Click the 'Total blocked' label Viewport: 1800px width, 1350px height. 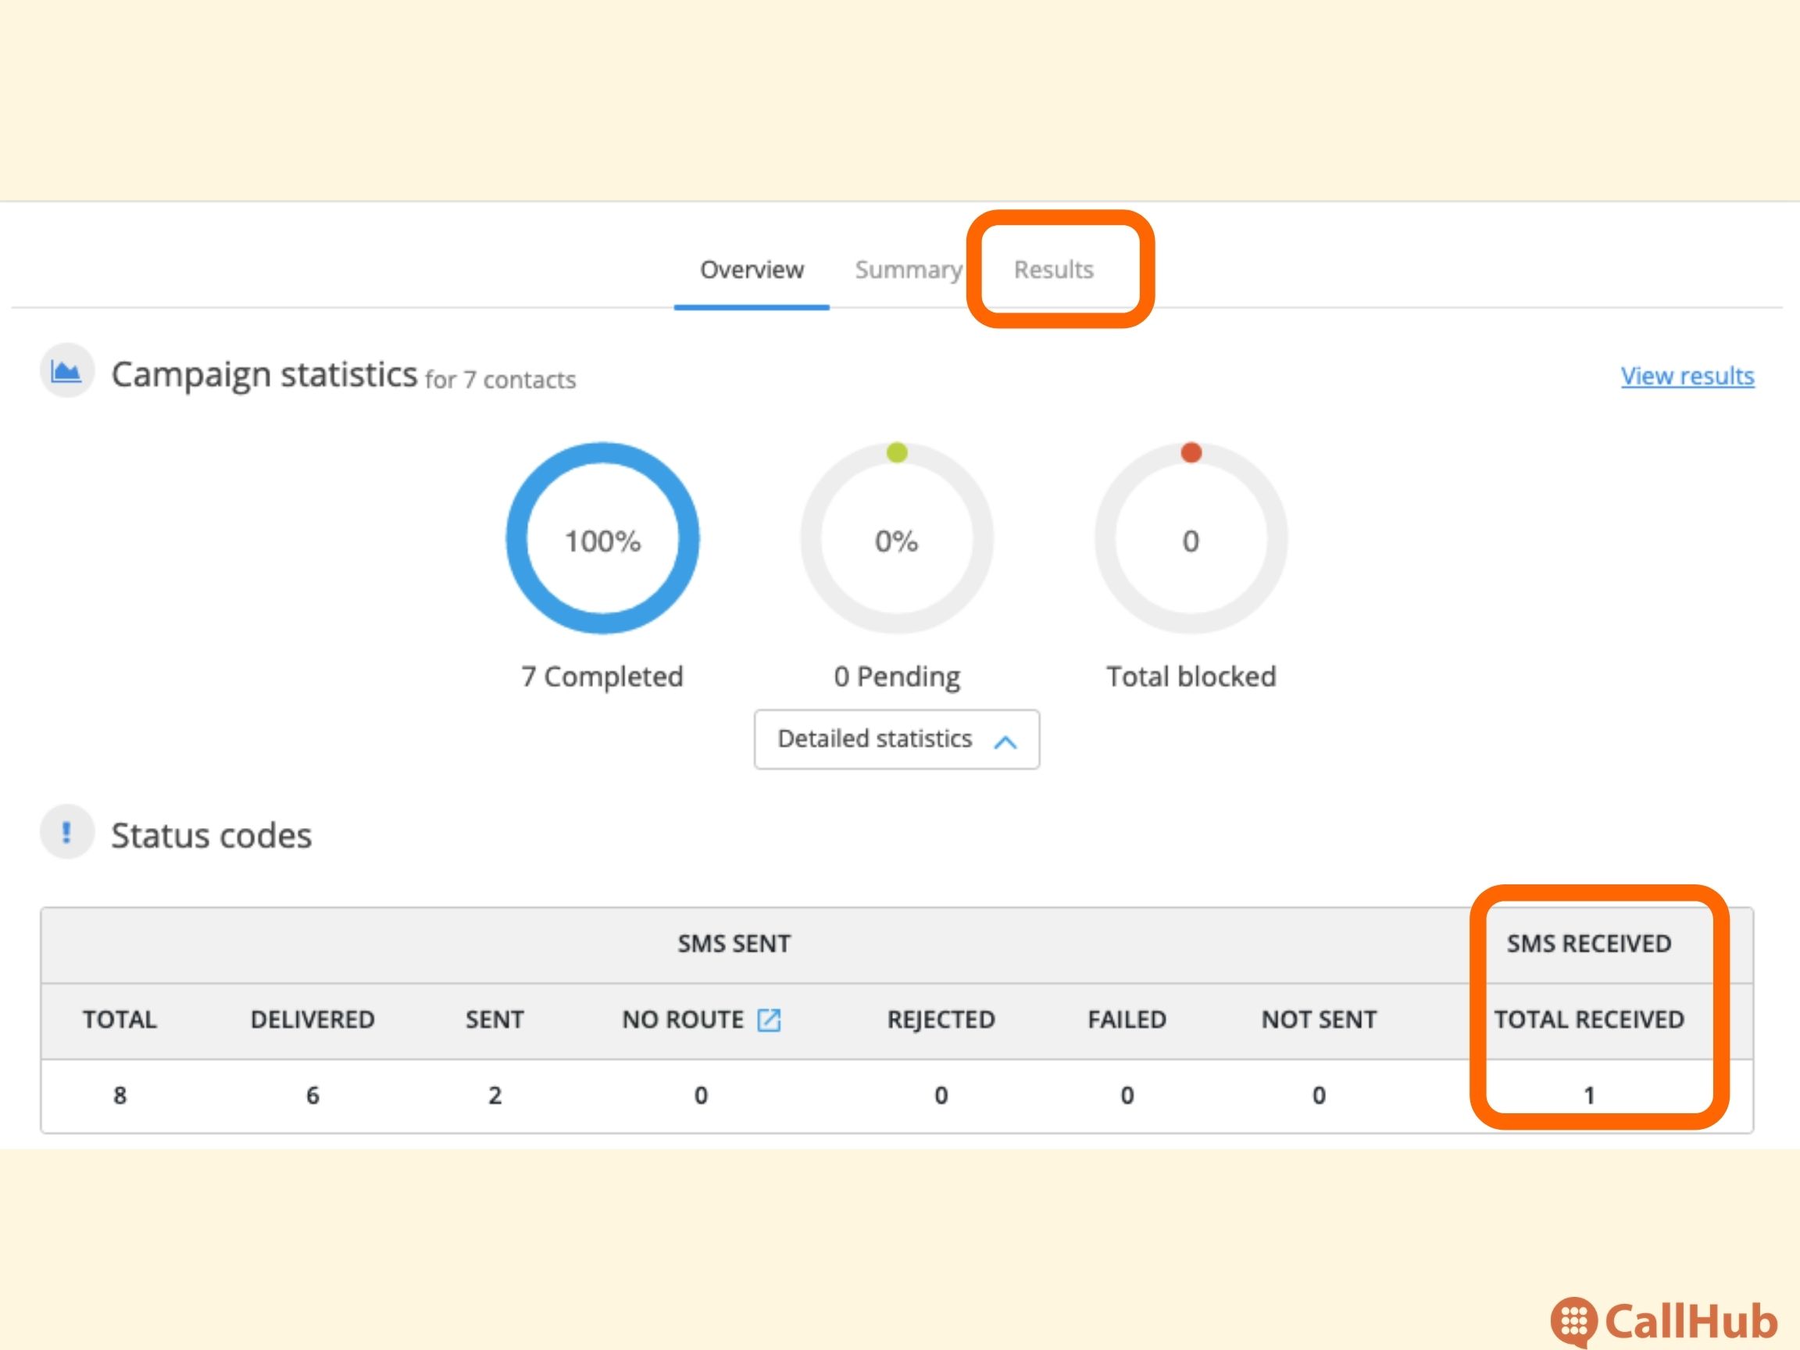tap(1191, 677)
